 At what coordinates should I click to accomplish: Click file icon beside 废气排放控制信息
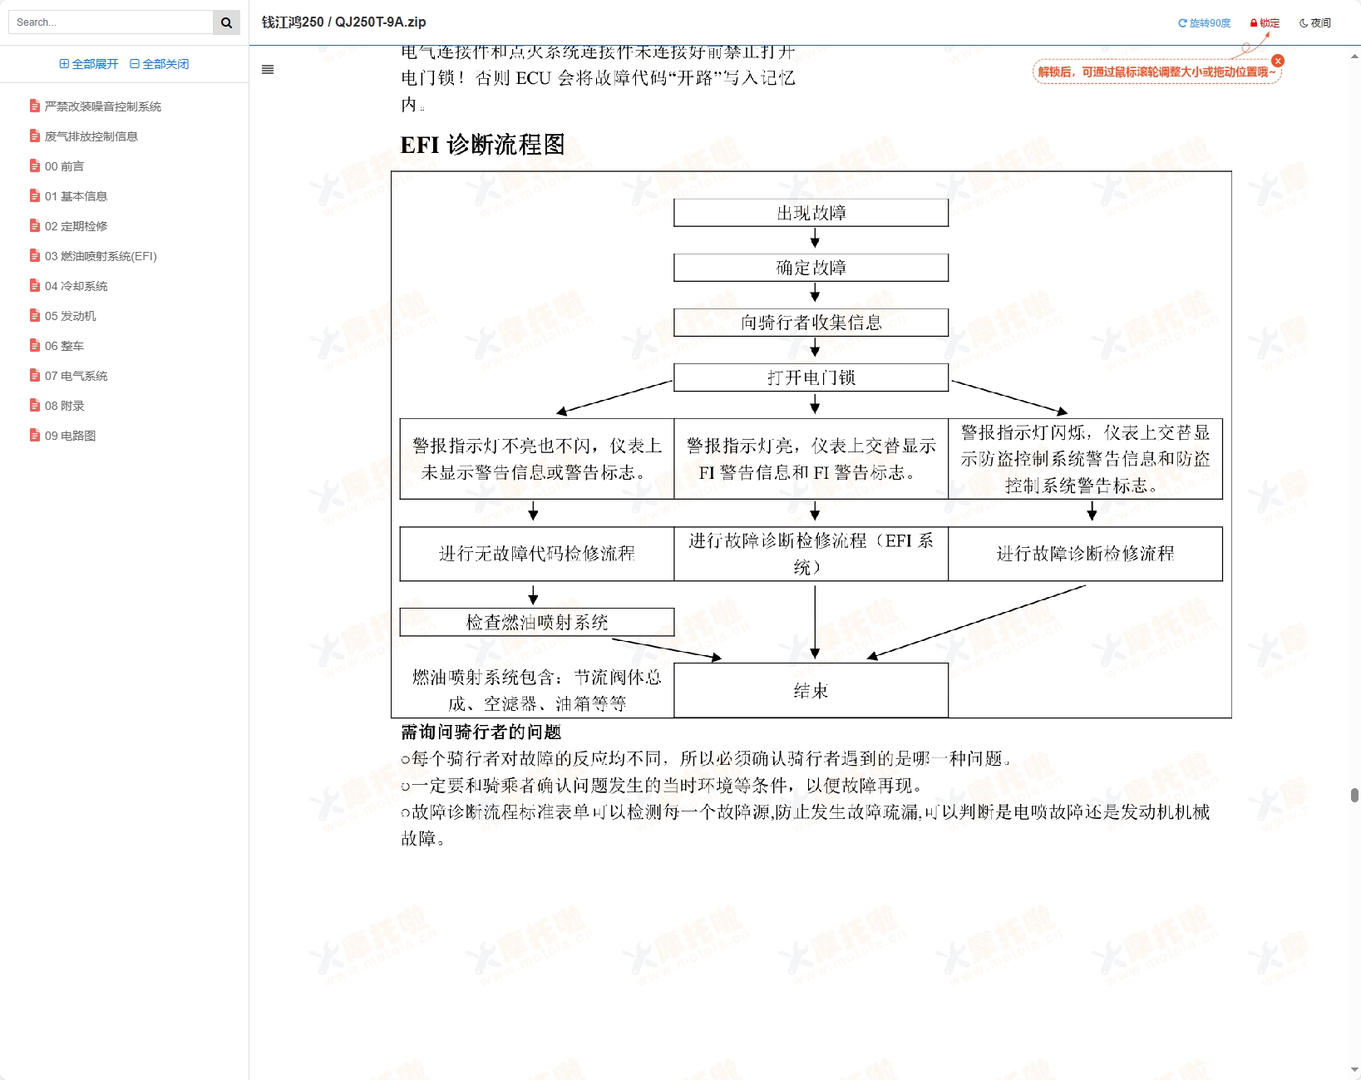click(35, 136)
